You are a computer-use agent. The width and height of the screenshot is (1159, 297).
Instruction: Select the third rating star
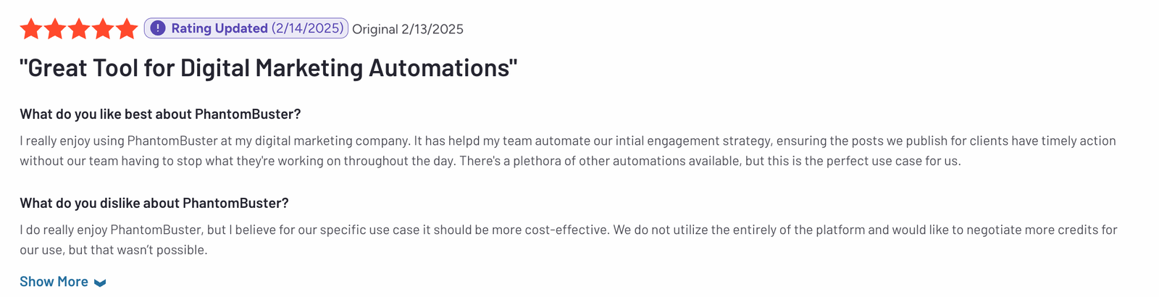[x=79, y=29]
